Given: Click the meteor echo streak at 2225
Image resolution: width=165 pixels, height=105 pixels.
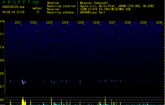Looking at the screenshot, I should pyautogui.click(x=80, y=81).
